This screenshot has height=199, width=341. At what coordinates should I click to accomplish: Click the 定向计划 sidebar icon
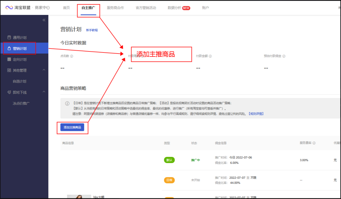point(9,59)
